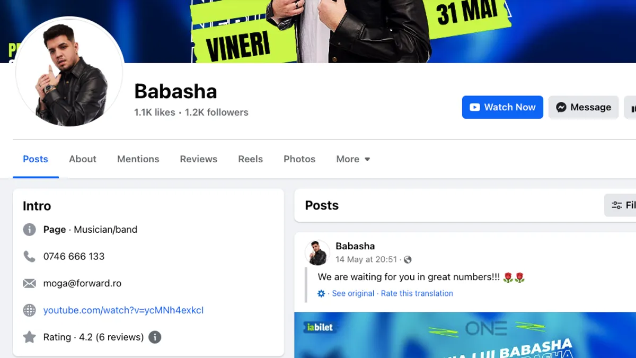Screen dimensions: 636x358
Task: Click See original translation link
Action: pyautogui.click(x=353, y=293)
